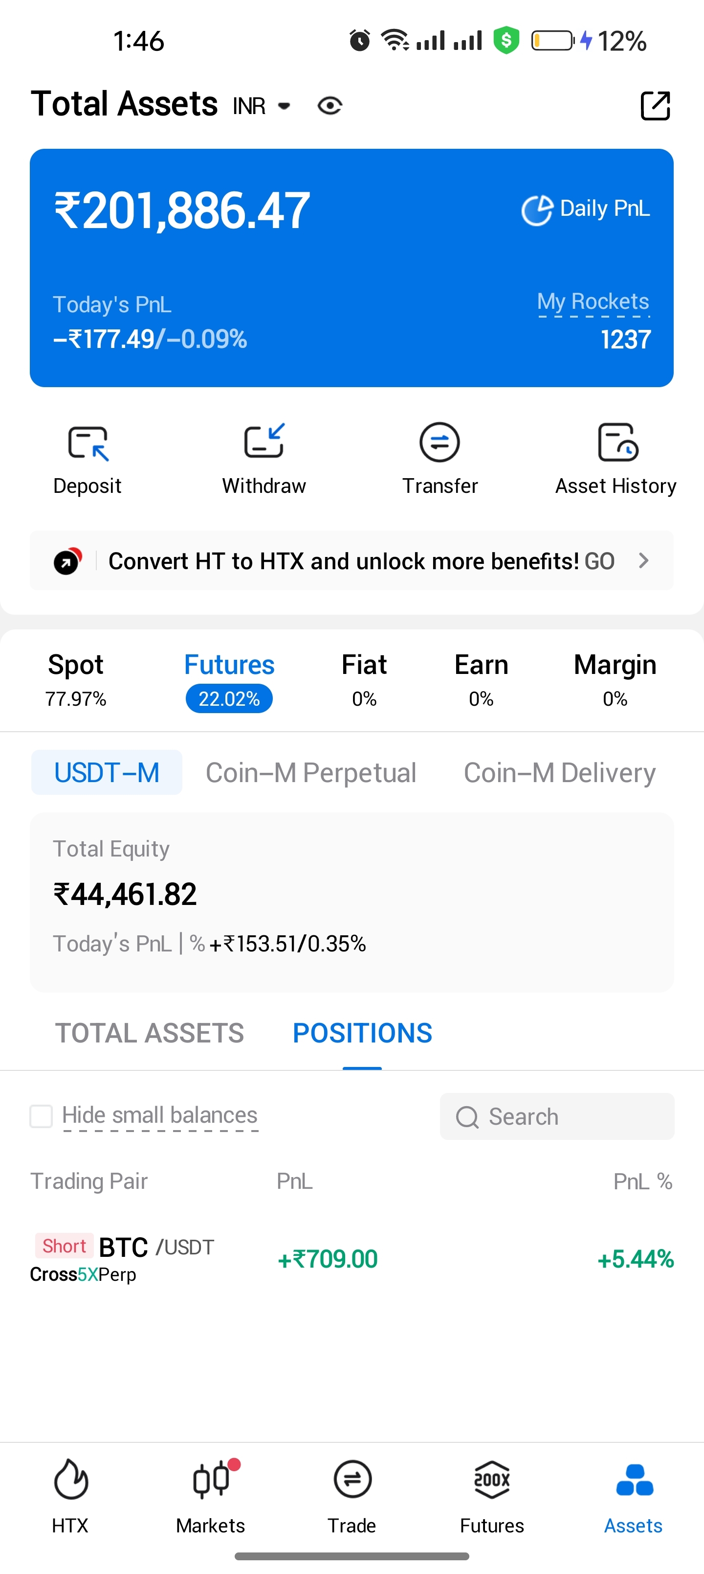The height and width of the screenshot is (1574, 704).
Task: Tap the Deposit icon
Action: click(88, 443)
